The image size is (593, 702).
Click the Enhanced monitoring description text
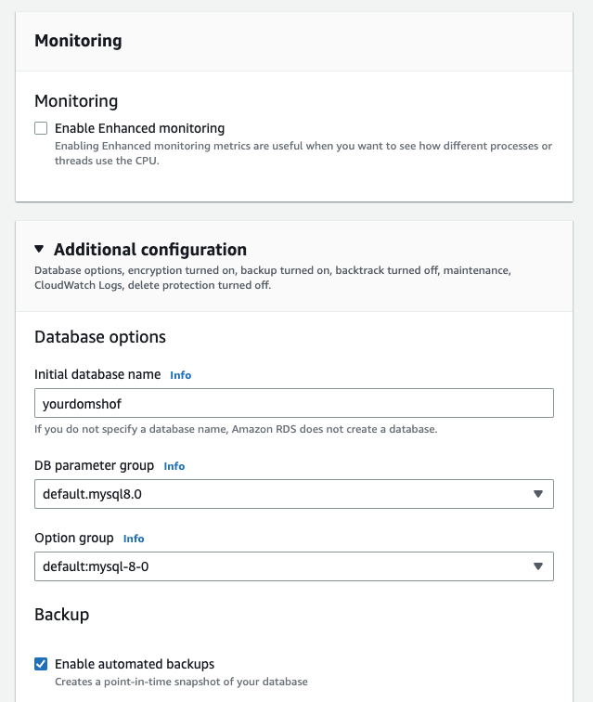(x=303, y=153)
